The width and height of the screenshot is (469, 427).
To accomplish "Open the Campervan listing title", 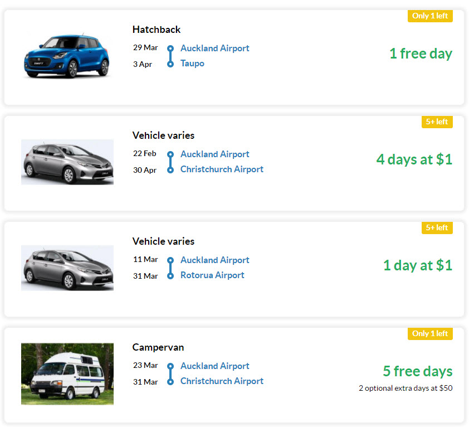I will click(158, 347).
